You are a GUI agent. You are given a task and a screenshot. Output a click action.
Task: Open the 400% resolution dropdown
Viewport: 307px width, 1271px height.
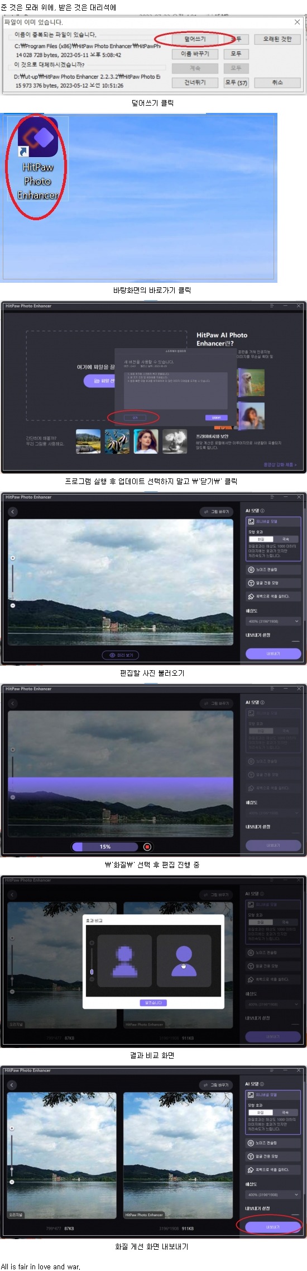pos(273,621)
